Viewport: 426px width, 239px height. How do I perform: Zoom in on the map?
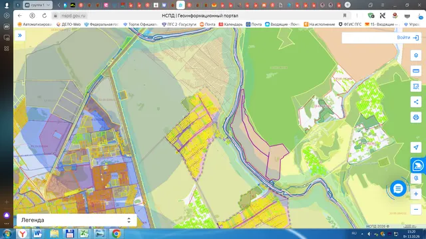tap(415, 194)
